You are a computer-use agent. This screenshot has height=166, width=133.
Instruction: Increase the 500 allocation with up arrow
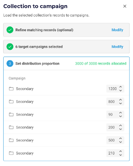click(120, 138)
